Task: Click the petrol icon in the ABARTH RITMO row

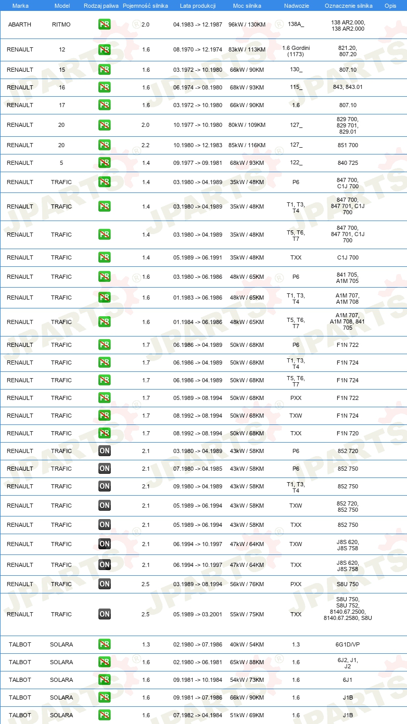Action: click(104, 24)
